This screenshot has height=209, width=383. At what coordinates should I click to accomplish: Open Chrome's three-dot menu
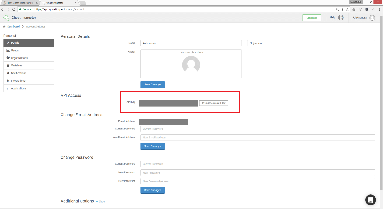click(x=379, y=9)
